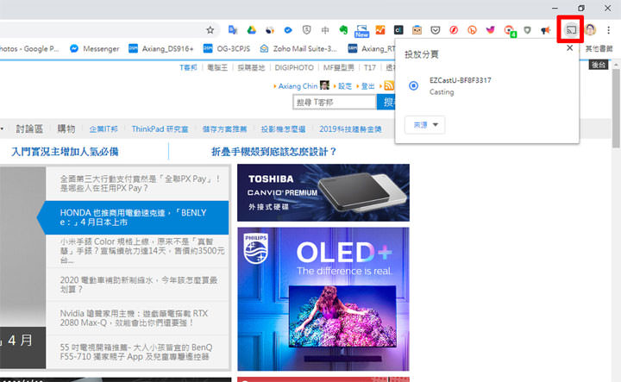Open the Google Drive extension icon
Screen dimensions: 621x382
[248, 29]
